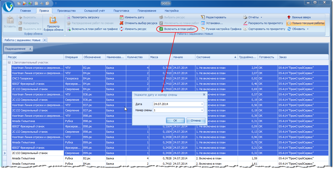Switch to the 'Производство' ribbon tab
This screenshot has height=169, width=334.
click(66, 11)
